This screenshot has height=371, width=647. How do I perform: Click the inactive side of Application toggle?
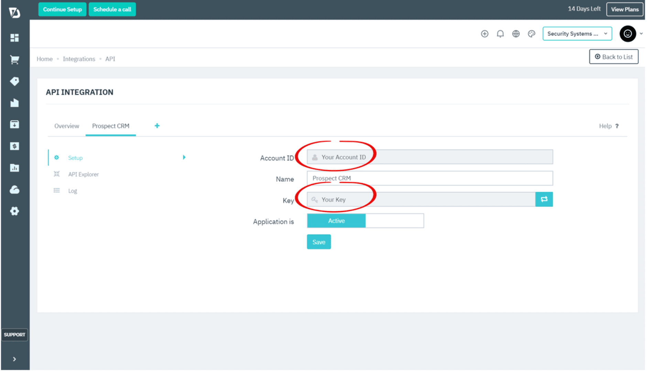pos(394,221)
